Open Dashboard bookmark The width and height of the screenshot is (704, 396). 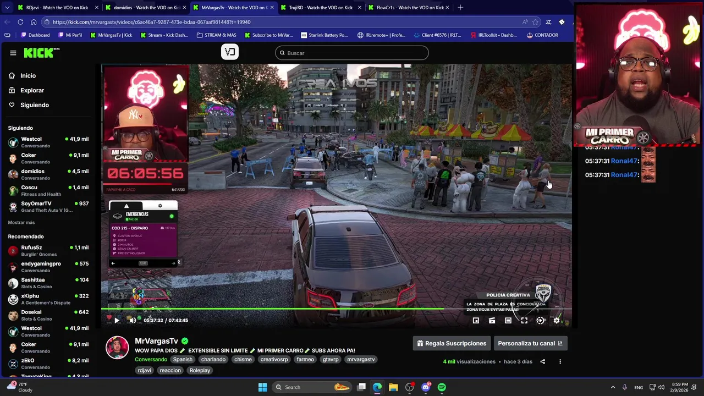click(x=35, y=35)
